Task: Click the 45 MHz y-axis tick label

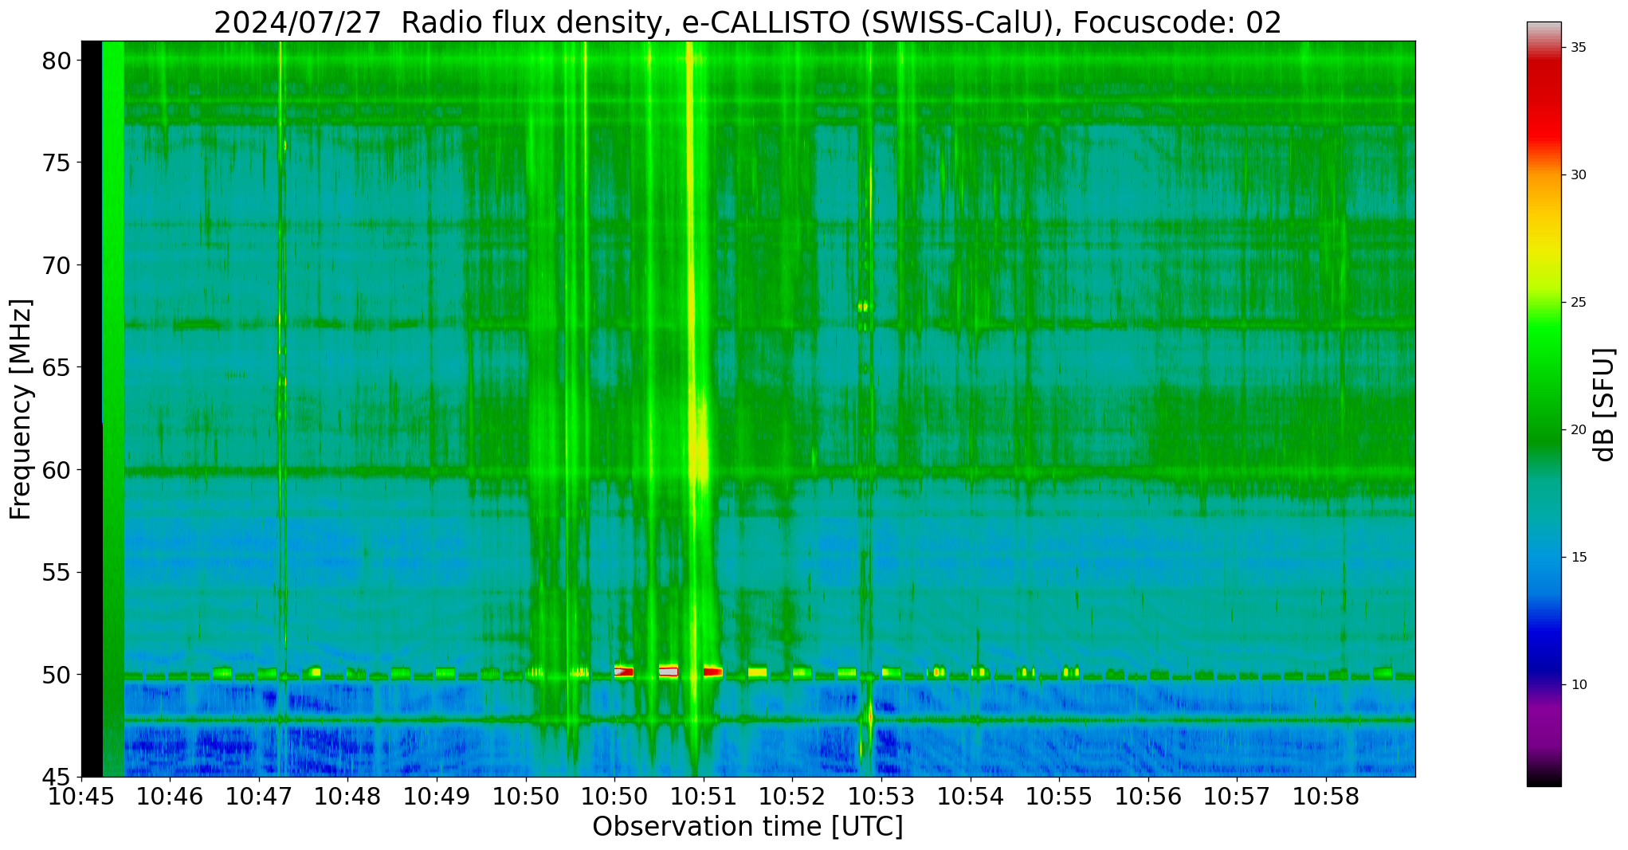Action: coord(57,777)
